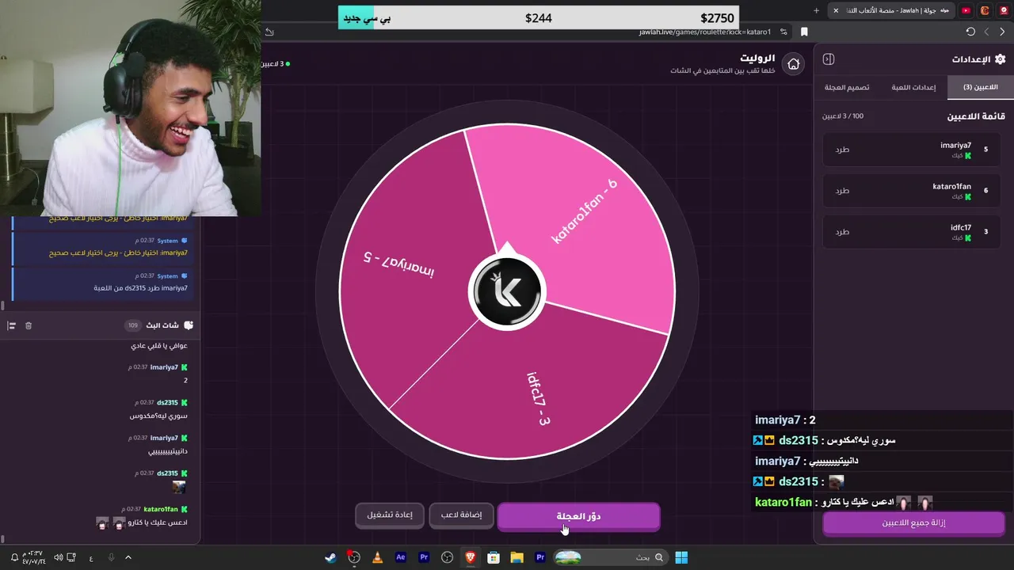The image size is (1014, 570).
Task: Click the إعادة تشغيل restart button
Action: click(x=390, y=515)
